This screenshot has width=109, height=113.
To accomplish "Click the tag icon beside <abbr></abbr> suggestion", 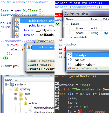I will [x=70, y=64].
